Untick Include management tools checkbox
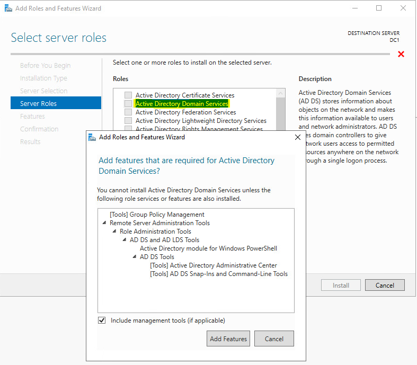Screen dimensions: 417x365 (102, 321)
